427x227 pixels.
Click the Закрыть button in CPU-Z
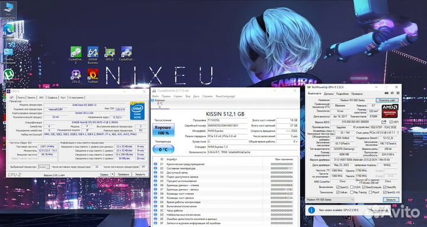pos(140,174)
